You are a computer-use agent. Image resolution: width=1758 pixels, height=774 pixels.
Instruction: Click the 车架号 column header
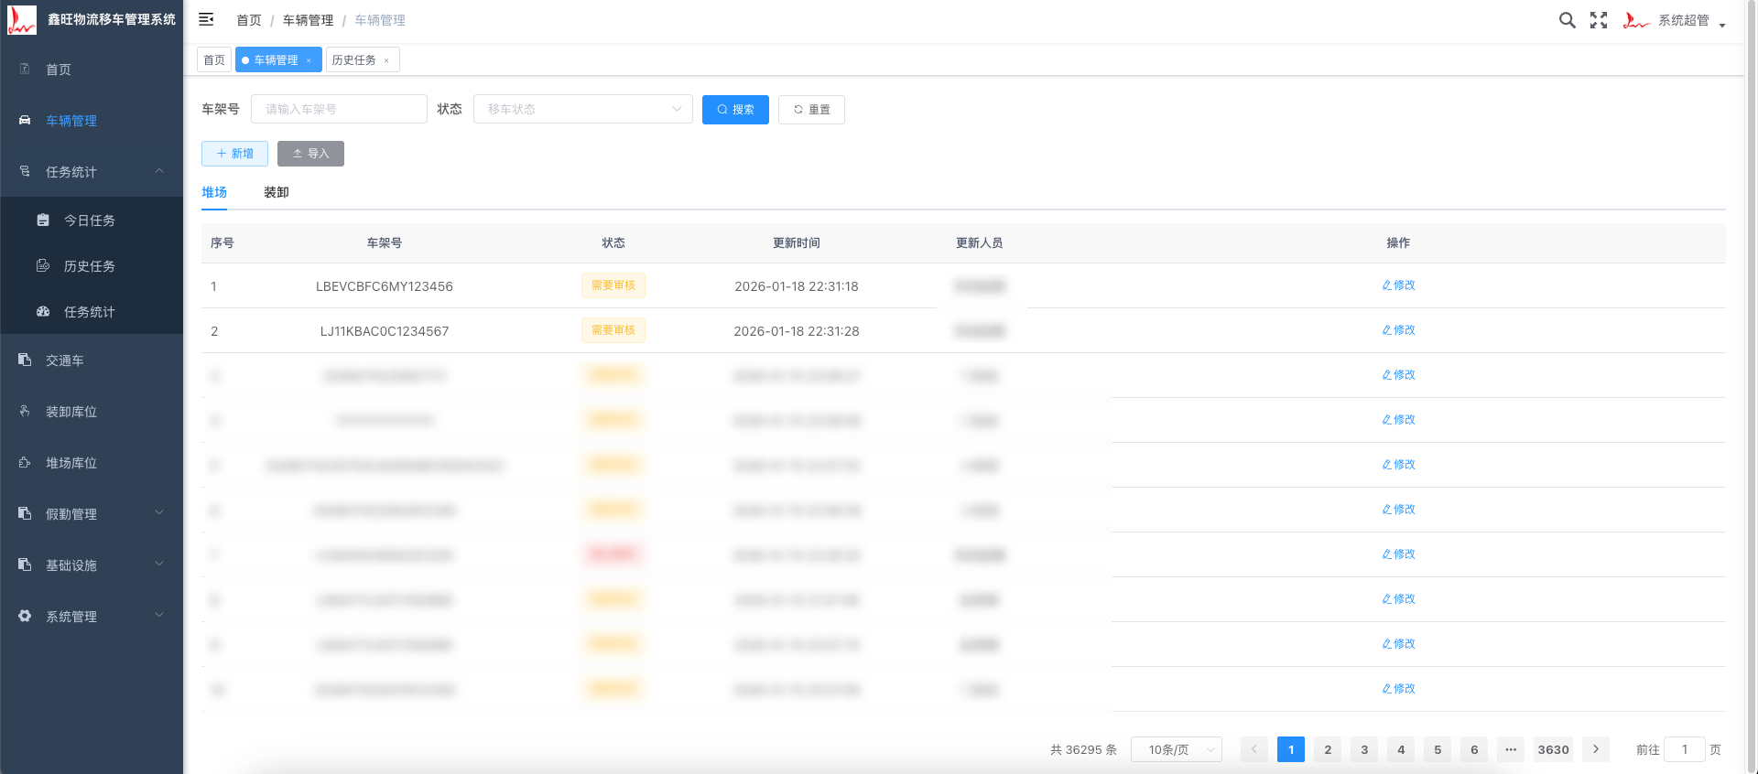coord(385,243)
